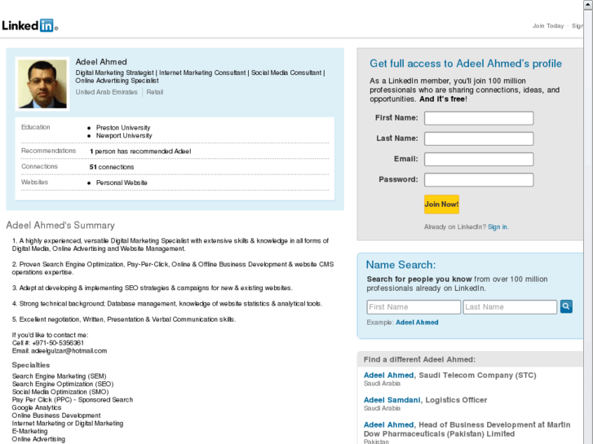Click into the First Name signup field
The image size is (593, 444).
[x=479, y=118]
